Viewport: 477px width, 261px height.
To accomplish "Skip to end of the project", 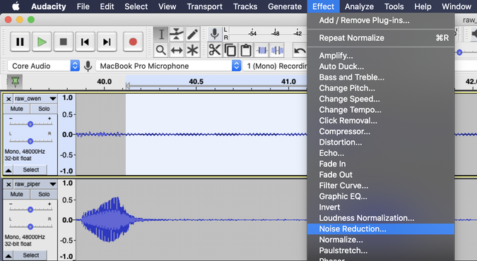I will (x=107, y=42).
